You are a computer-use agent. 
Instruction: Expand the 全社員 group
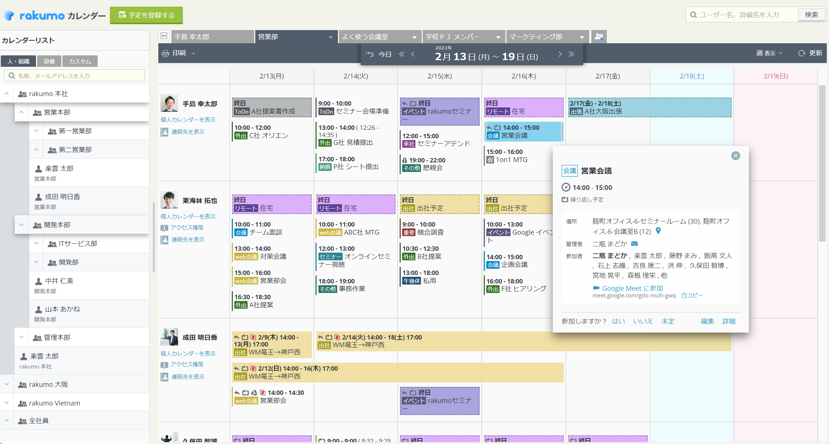pos(7,421)
